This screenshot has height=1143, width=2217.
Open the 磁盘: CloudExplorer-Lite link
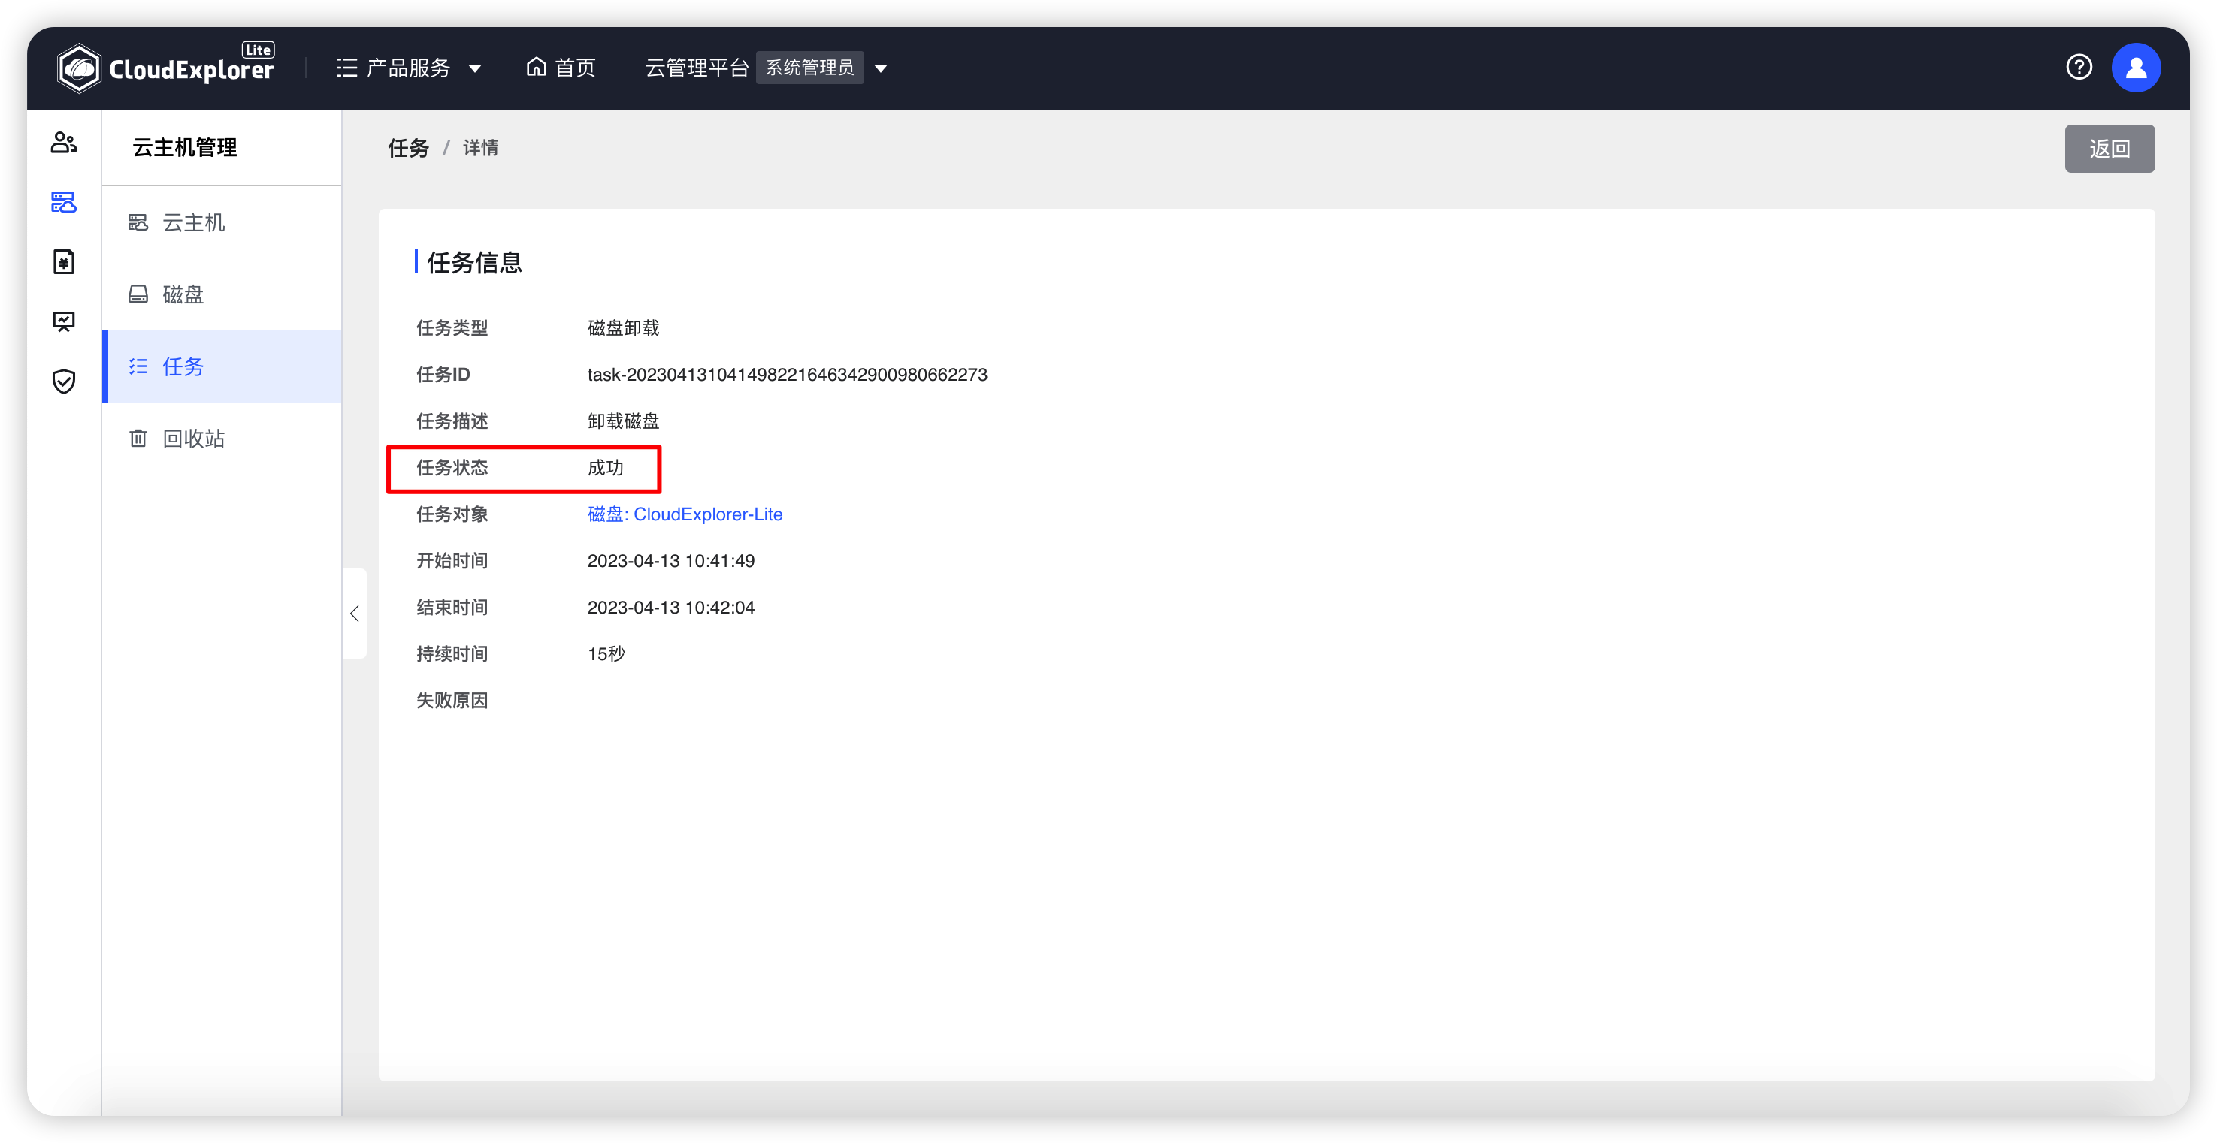coord(684,514)
